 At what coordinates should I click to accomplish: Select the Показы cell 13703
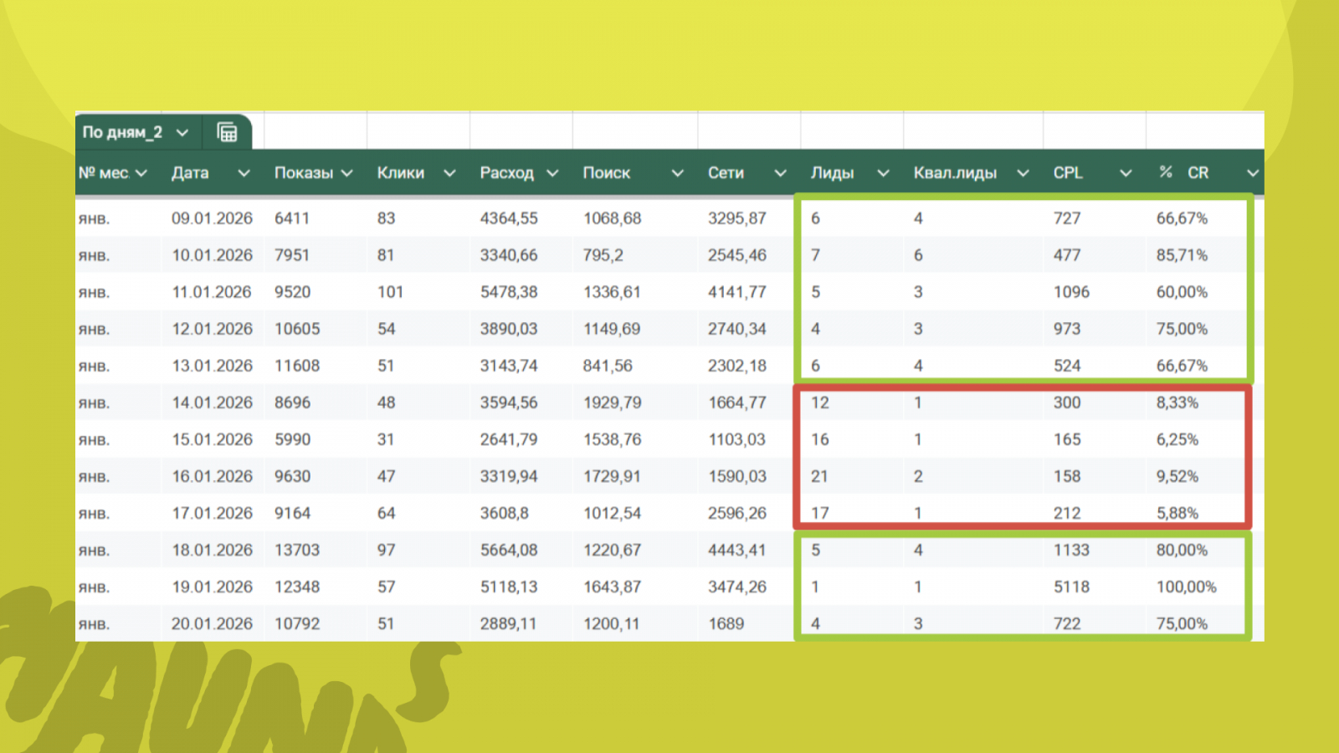297,550
